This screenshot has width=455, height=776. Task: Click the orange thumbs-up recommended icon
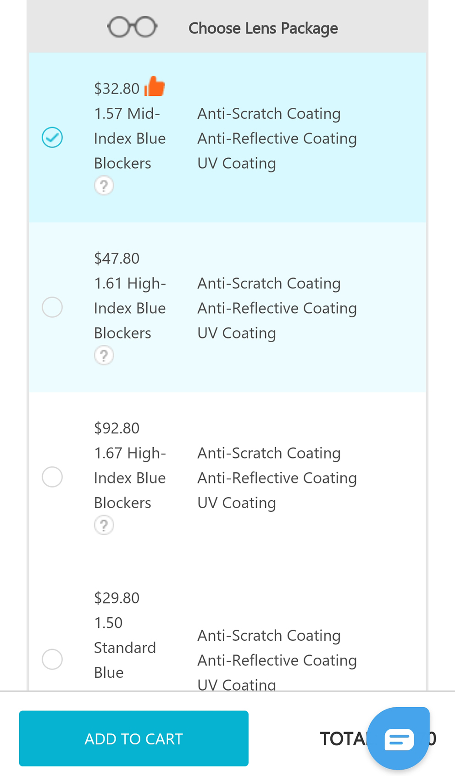coord(155,86)
